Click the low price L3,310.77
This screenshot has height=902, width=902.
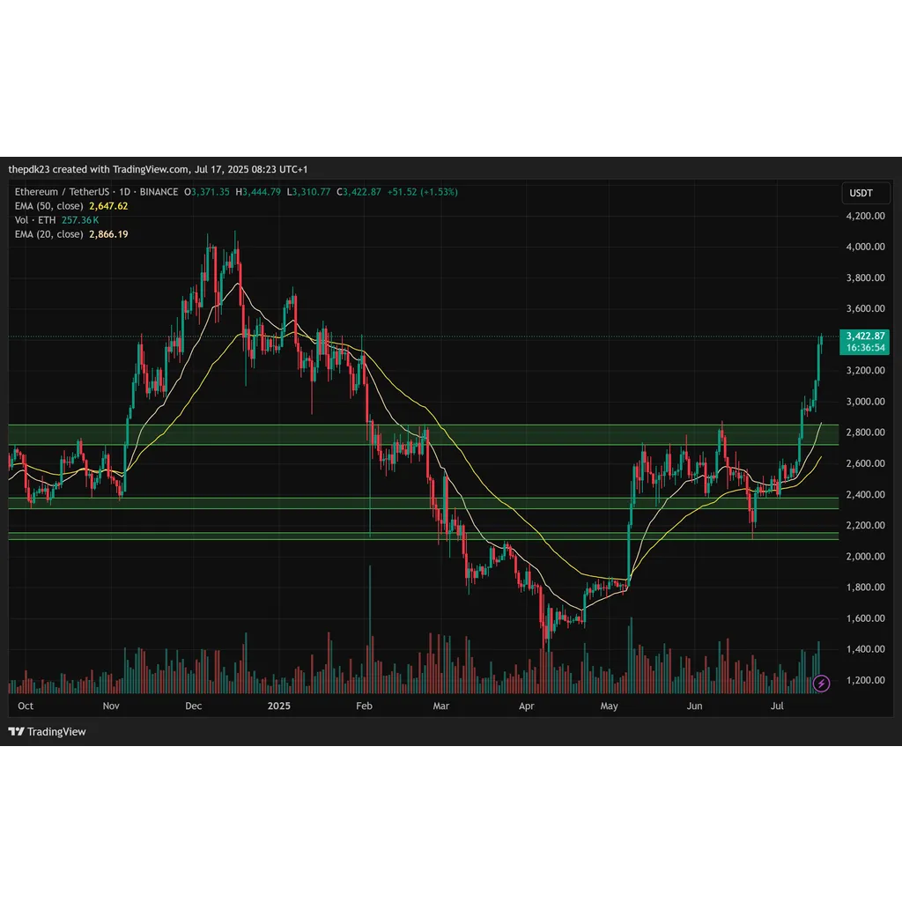pyautogui.click(x=308, y=192)
